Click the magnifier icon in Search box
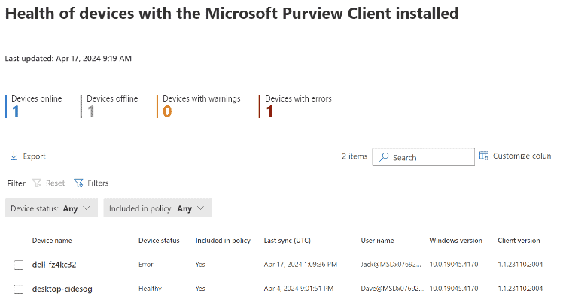Image resolution: width=563 pixels, height=300 pixels. (x=384, y=157)
